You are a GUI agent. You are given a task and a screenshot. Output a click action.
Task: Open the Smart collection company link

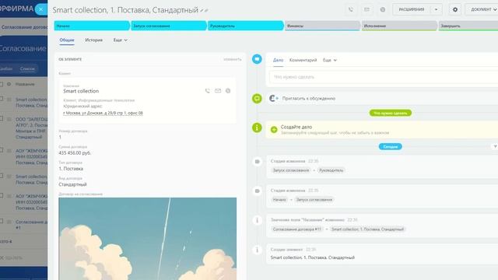pos(81,91)
